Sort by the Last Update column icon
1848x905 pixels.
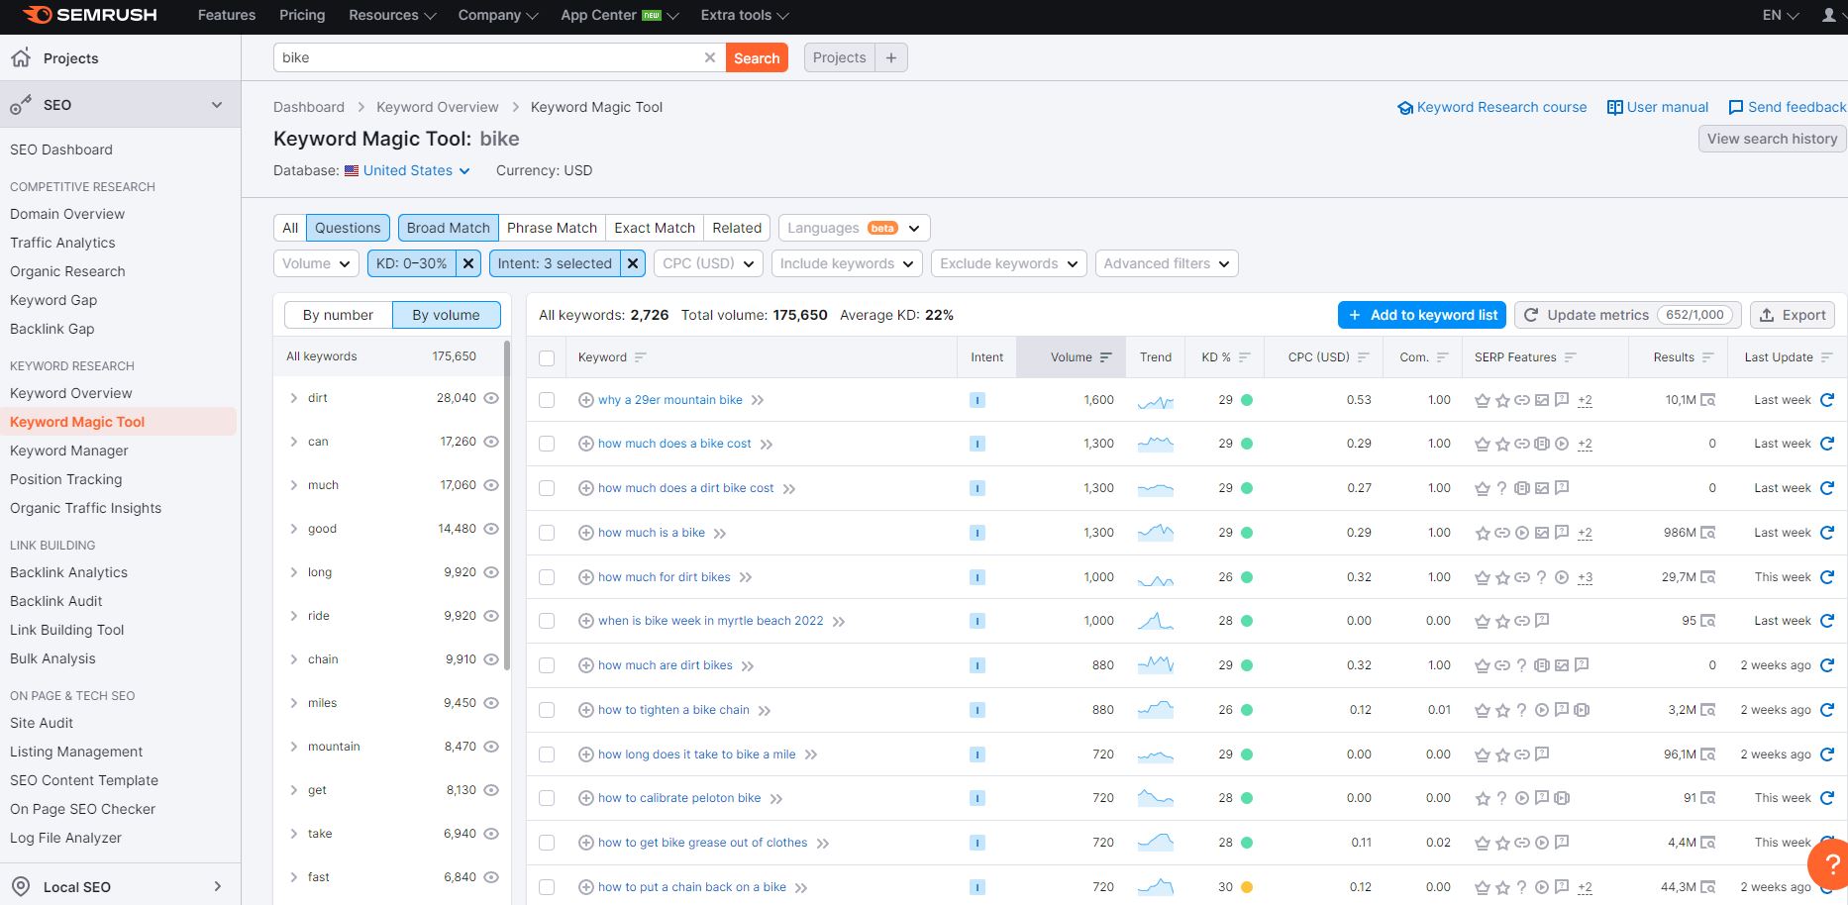coord(1827,357)
